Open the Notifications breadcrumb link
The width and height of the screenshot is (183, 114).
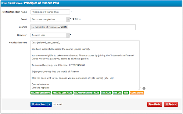(x=16, y=3)
